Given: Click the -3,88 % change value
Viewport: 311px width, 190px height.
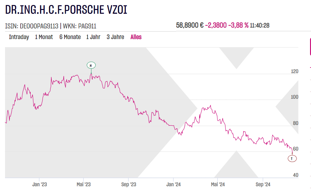Looking at the screenshot, I should coord(238,25).
